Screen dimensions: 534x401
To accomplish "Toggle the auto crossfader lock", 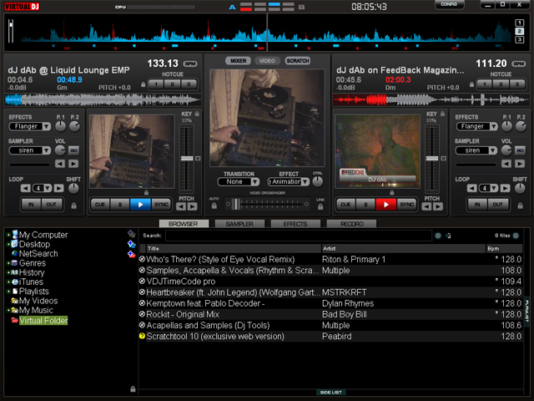I will [214, 206].
